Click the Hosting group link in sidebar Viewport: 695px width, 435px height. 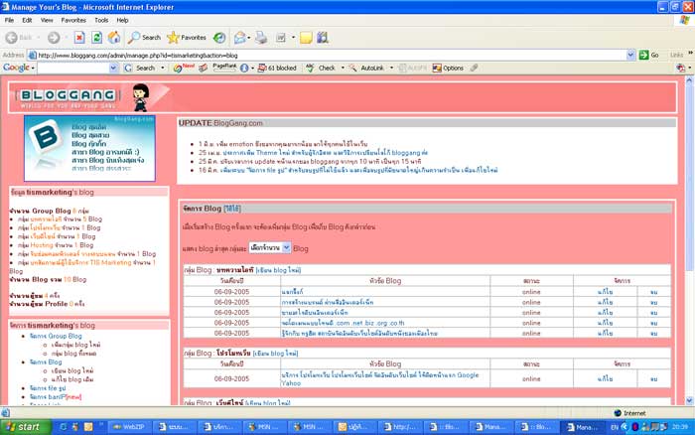point(42,244)
